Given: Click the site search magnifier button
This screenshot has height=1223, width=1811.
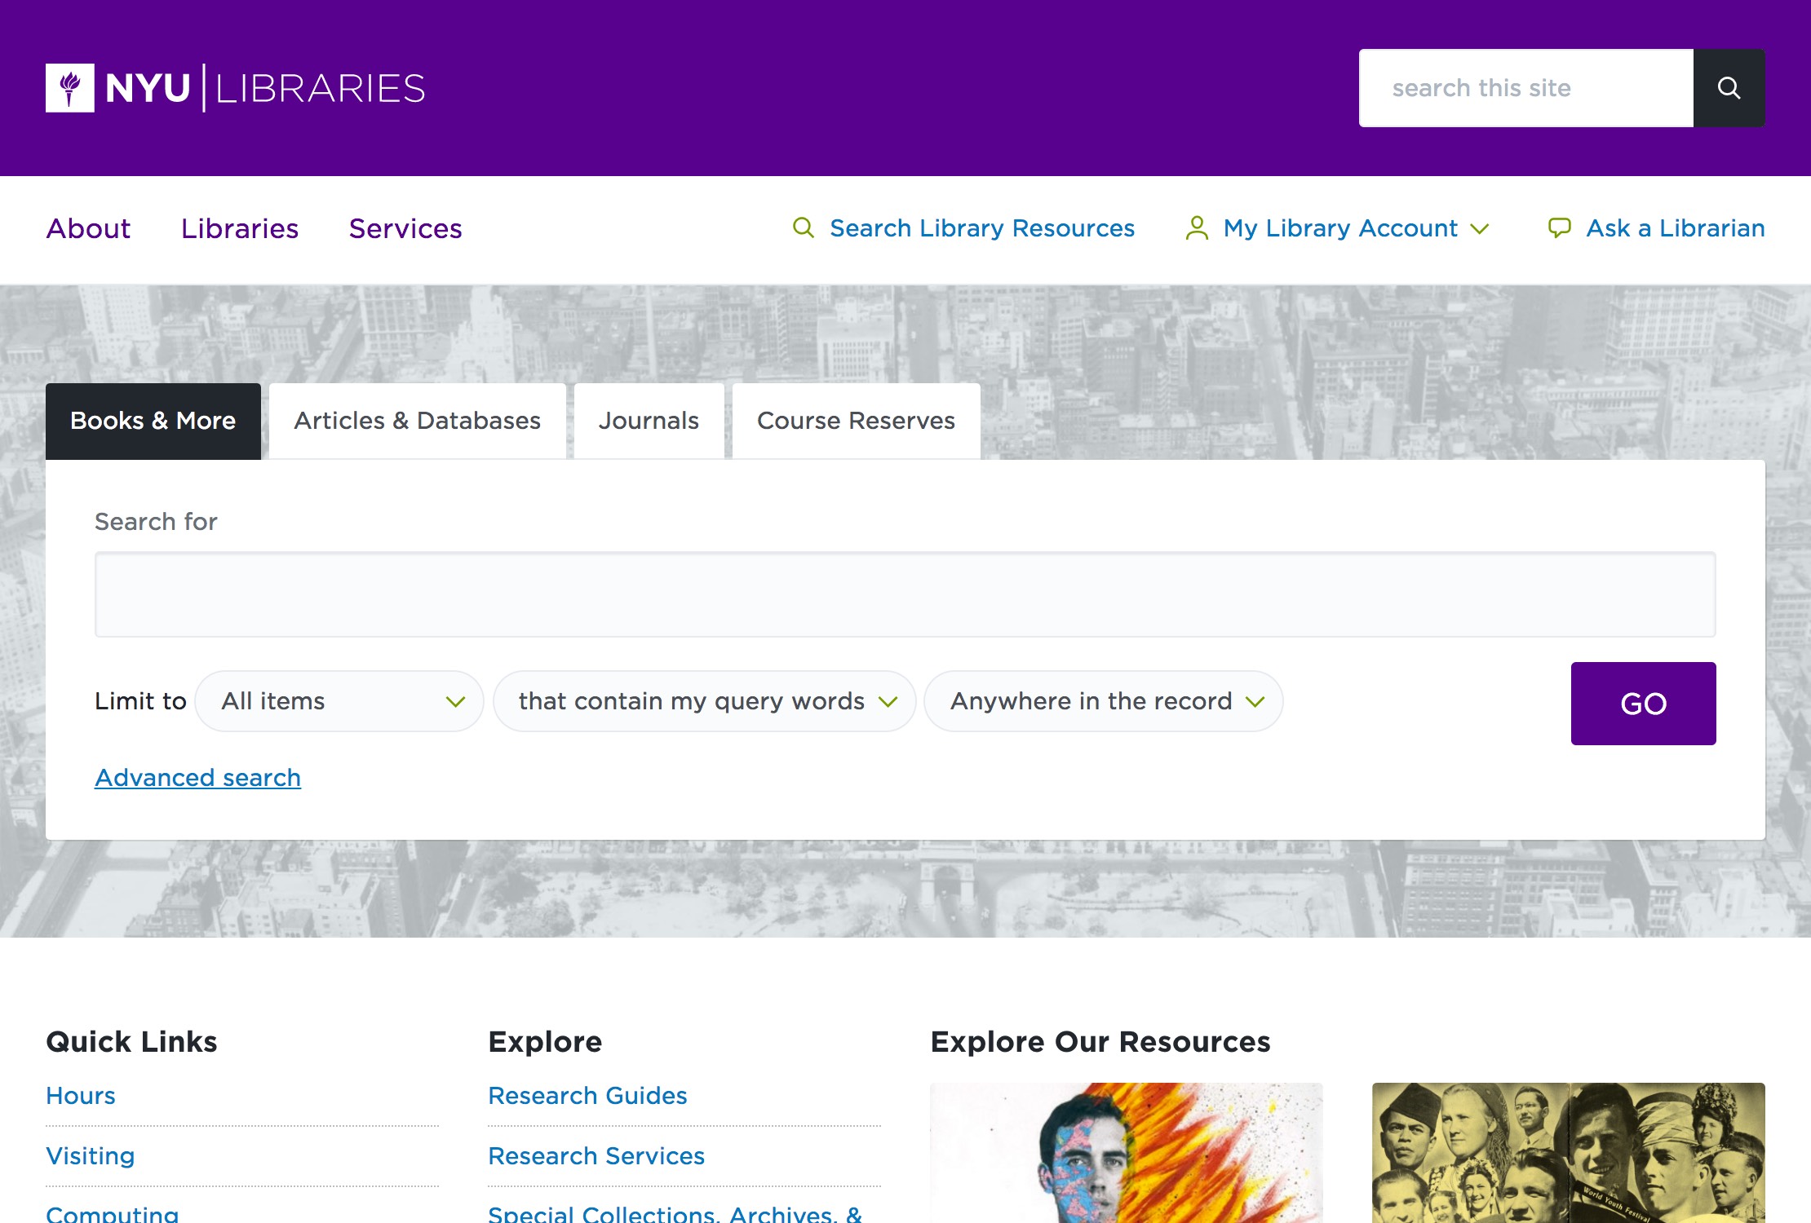Looking at the screenshot, I should (x=1729, y=88).
